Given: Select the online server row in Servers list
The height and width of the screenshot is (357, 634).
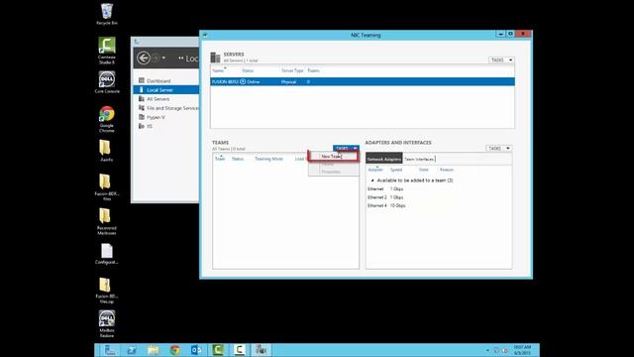Looking at the screenshot, I should (x=363, y=81).
